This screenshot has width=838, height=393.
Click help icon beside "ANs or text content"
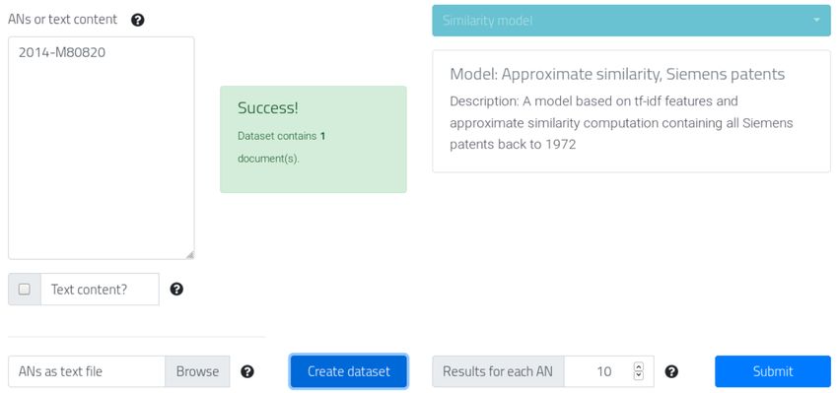[x=137, y=21]
